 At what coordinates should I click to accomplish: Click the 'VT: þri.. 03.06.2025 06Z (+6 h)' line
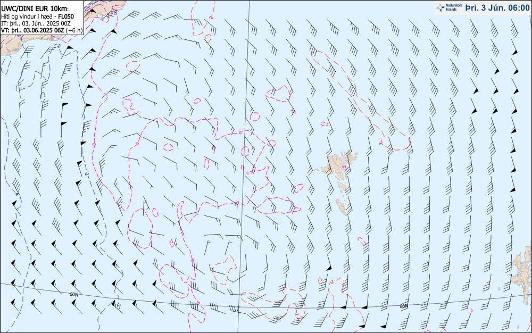tap(41, 30)
